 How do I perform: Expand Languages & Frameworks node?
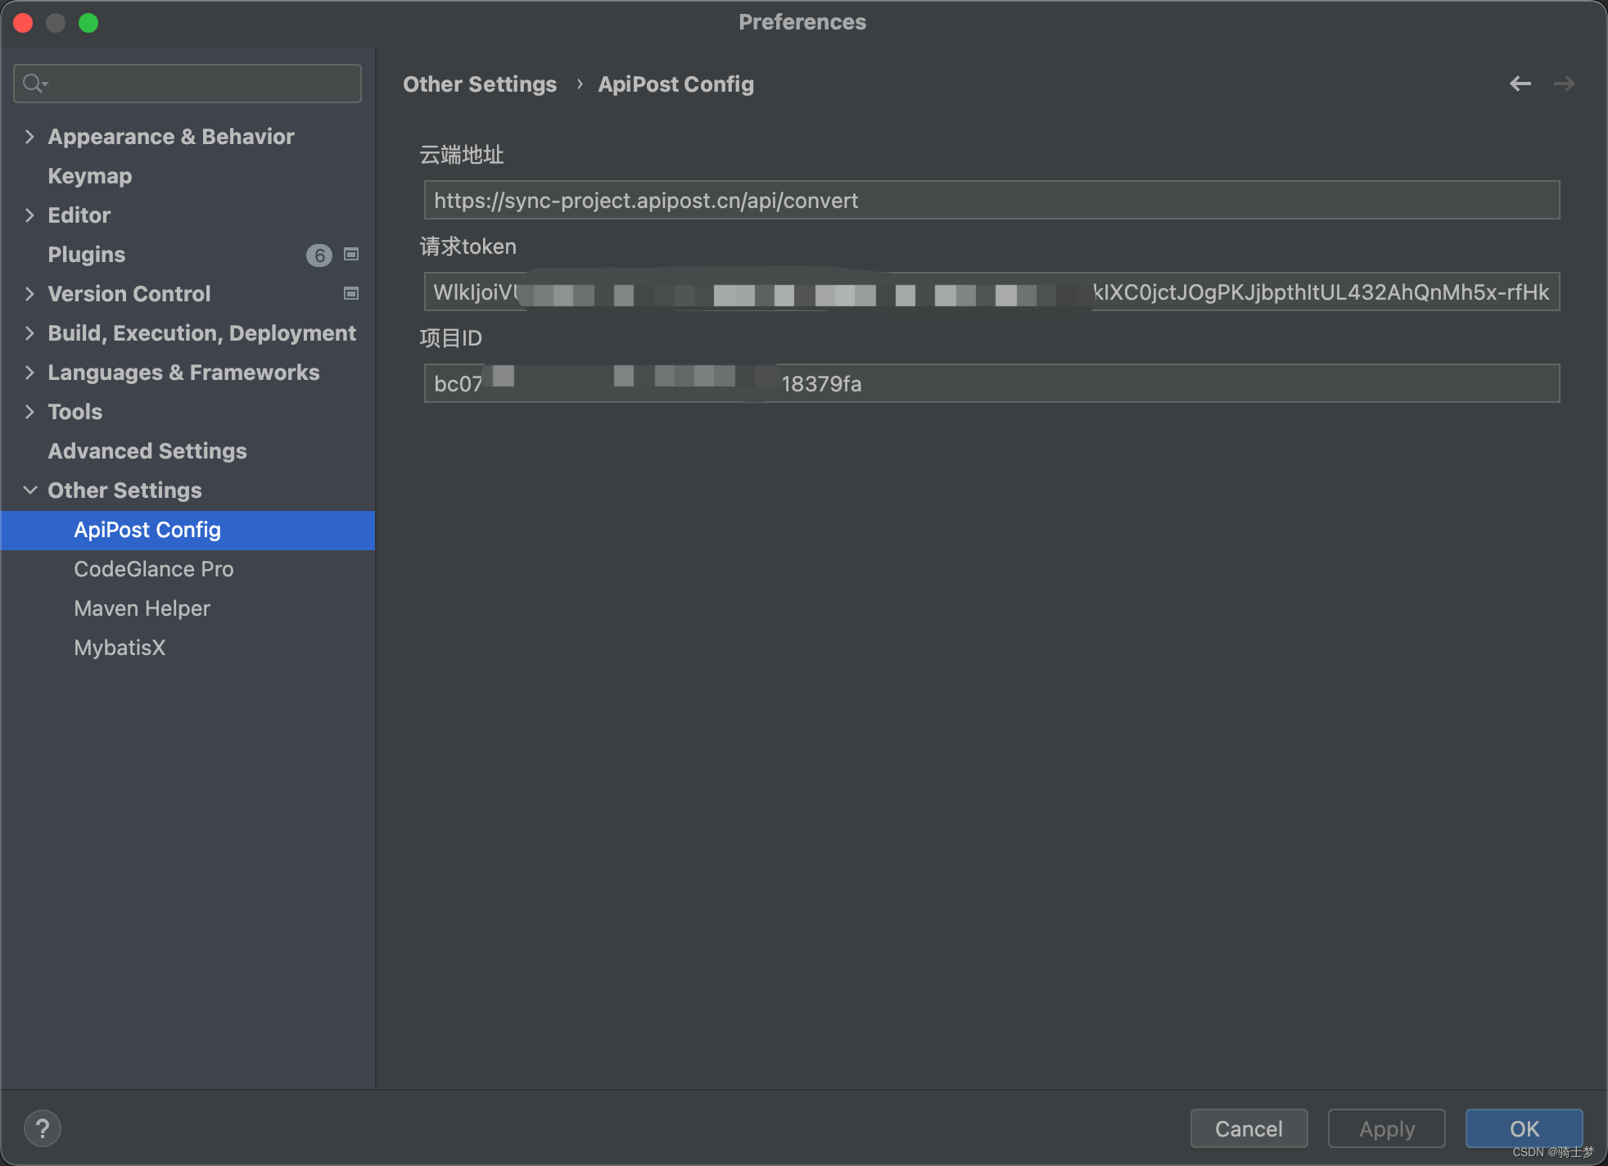pos(29,373)
